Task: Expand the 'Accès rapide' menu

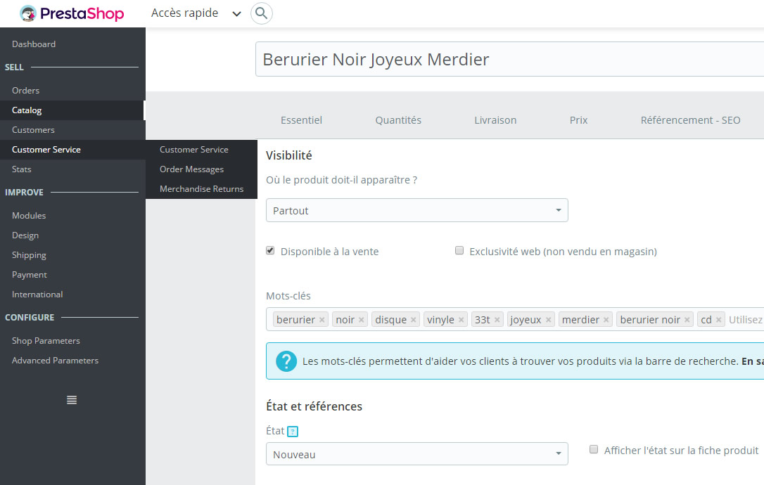Action: point(196,13)
